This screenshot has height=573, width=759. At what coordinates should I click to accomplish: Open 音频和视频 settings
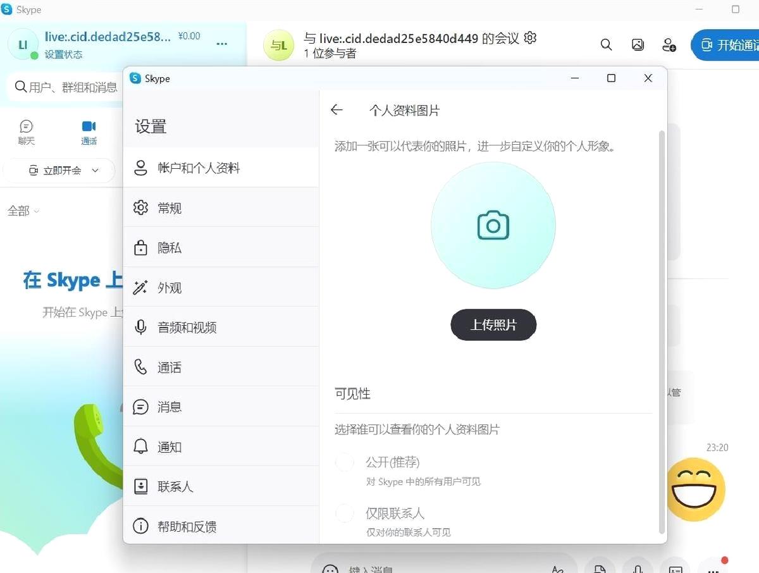pyautogui.click(x=221, y=327)
